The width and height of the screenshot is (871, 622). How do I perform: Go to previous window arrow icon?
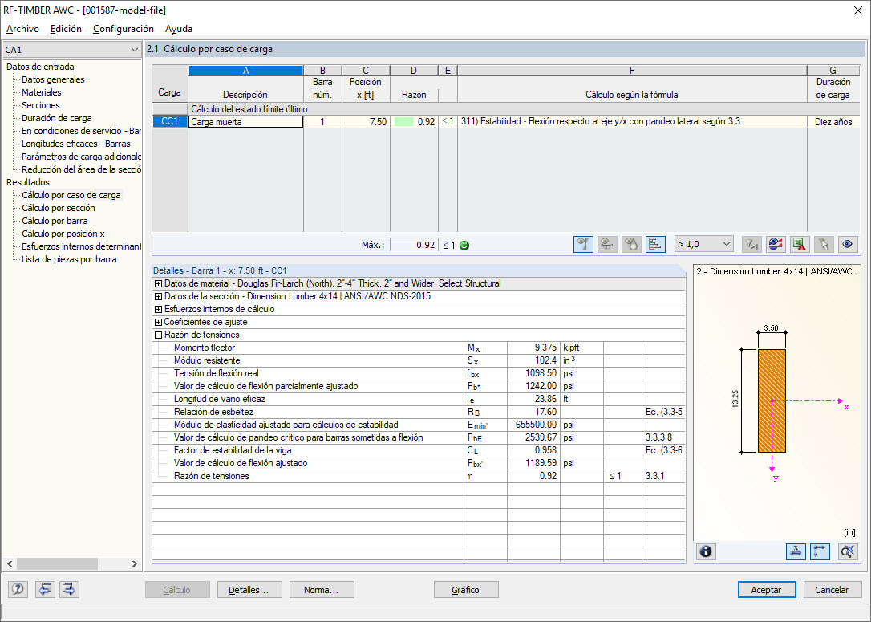click(x=45, y=589)
